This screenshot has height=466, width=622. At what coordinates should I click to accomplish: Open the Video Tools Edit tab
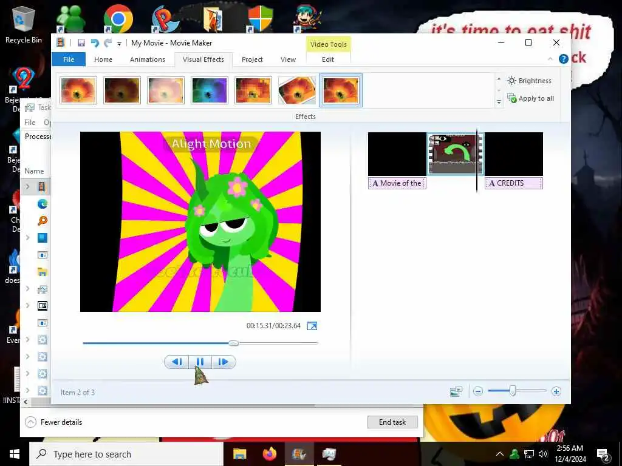(327, 59)
